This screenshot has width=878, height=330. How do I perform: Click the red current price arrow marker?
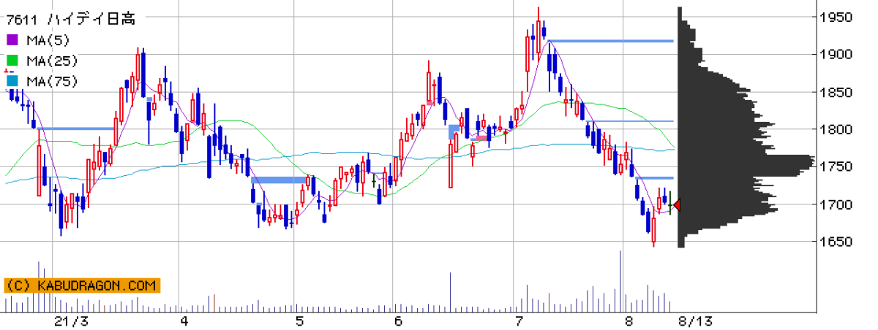click(678, 206)
